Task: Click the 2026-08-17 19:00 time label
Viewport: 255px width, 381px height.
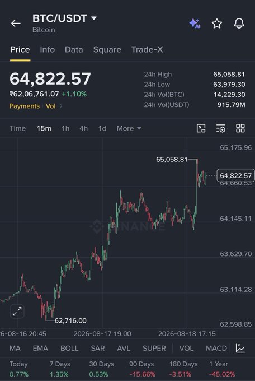Action: point(102,334)
